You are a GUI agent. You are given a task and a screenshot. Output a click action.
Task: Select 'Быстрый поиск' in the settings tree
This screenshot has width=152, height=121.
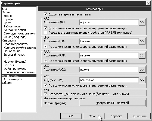click(14, 55)
